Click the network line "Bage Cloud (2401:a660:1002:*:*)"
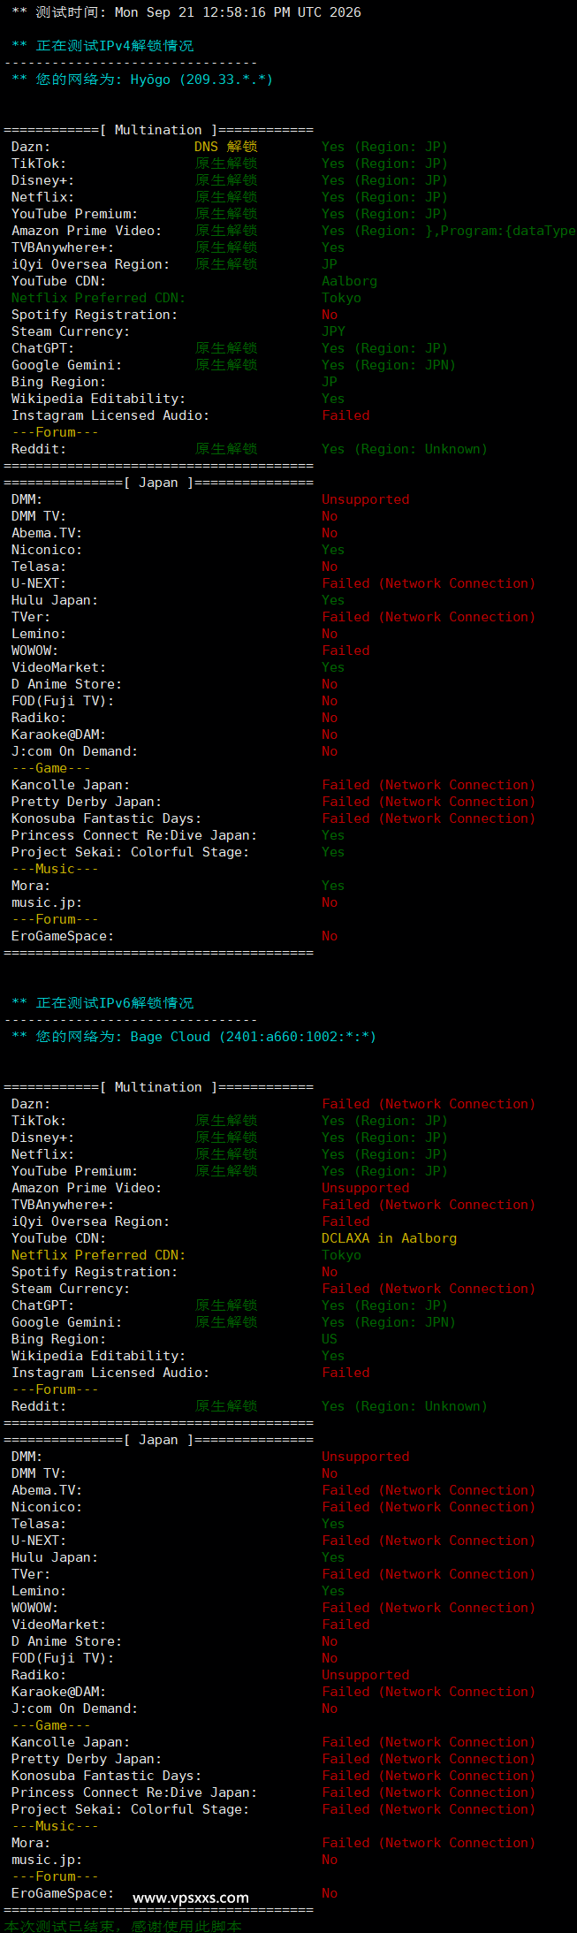 (x=253, y=1037)
